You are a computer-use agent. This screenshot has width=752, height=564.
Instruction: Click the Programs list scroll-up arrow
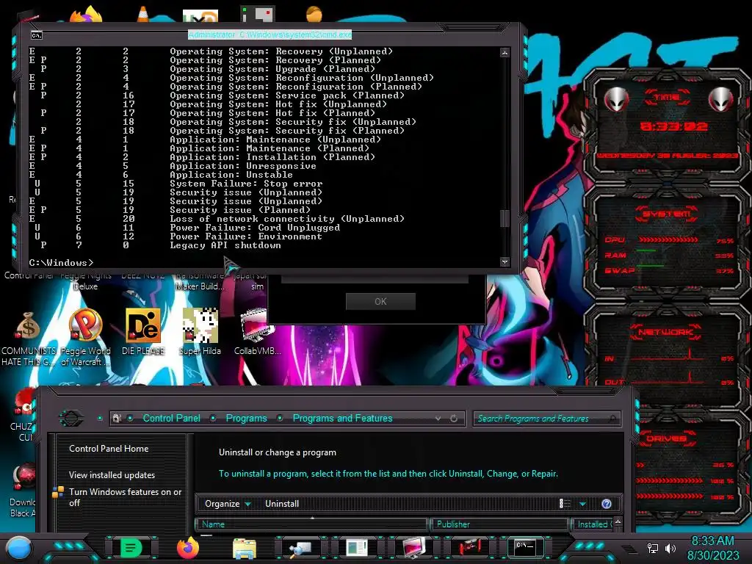coord(618,522)
